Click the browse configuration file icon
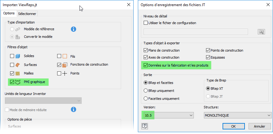Screen dimensions: 273x134 (261, 31)
